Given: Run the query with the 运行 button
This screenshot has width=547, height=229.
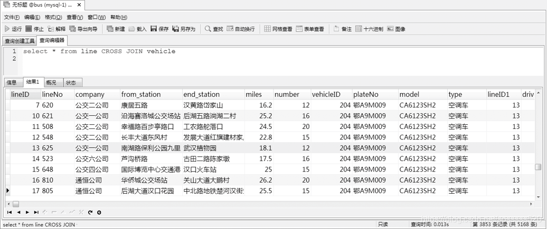Looking at the screenshot, I should (x=13, y=29).
